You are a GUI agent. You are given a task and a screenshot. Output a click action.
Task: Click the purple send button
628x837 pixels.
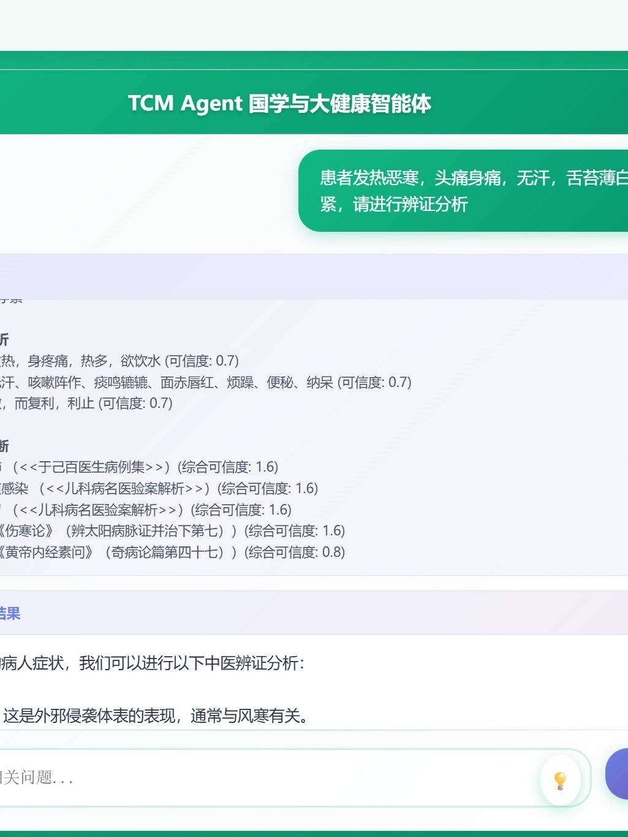click(x=617, y=774)
